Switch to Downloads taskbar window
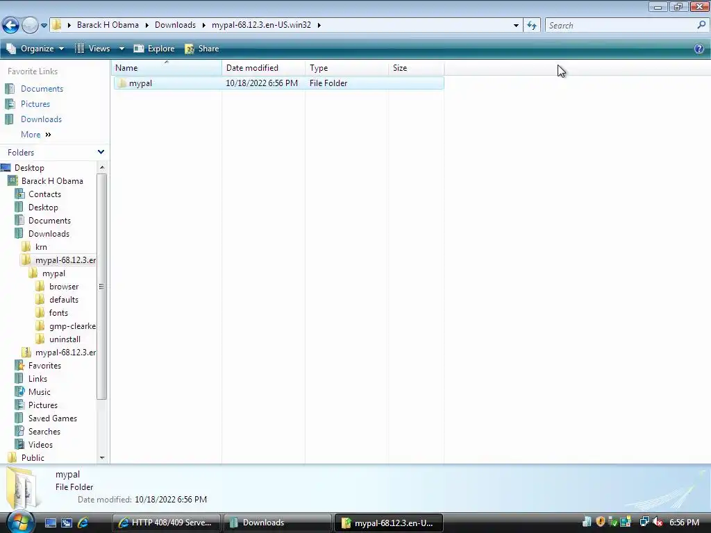The height and width of the screenshot is (533, 711). pyautogui.click(x=277, y=523)
